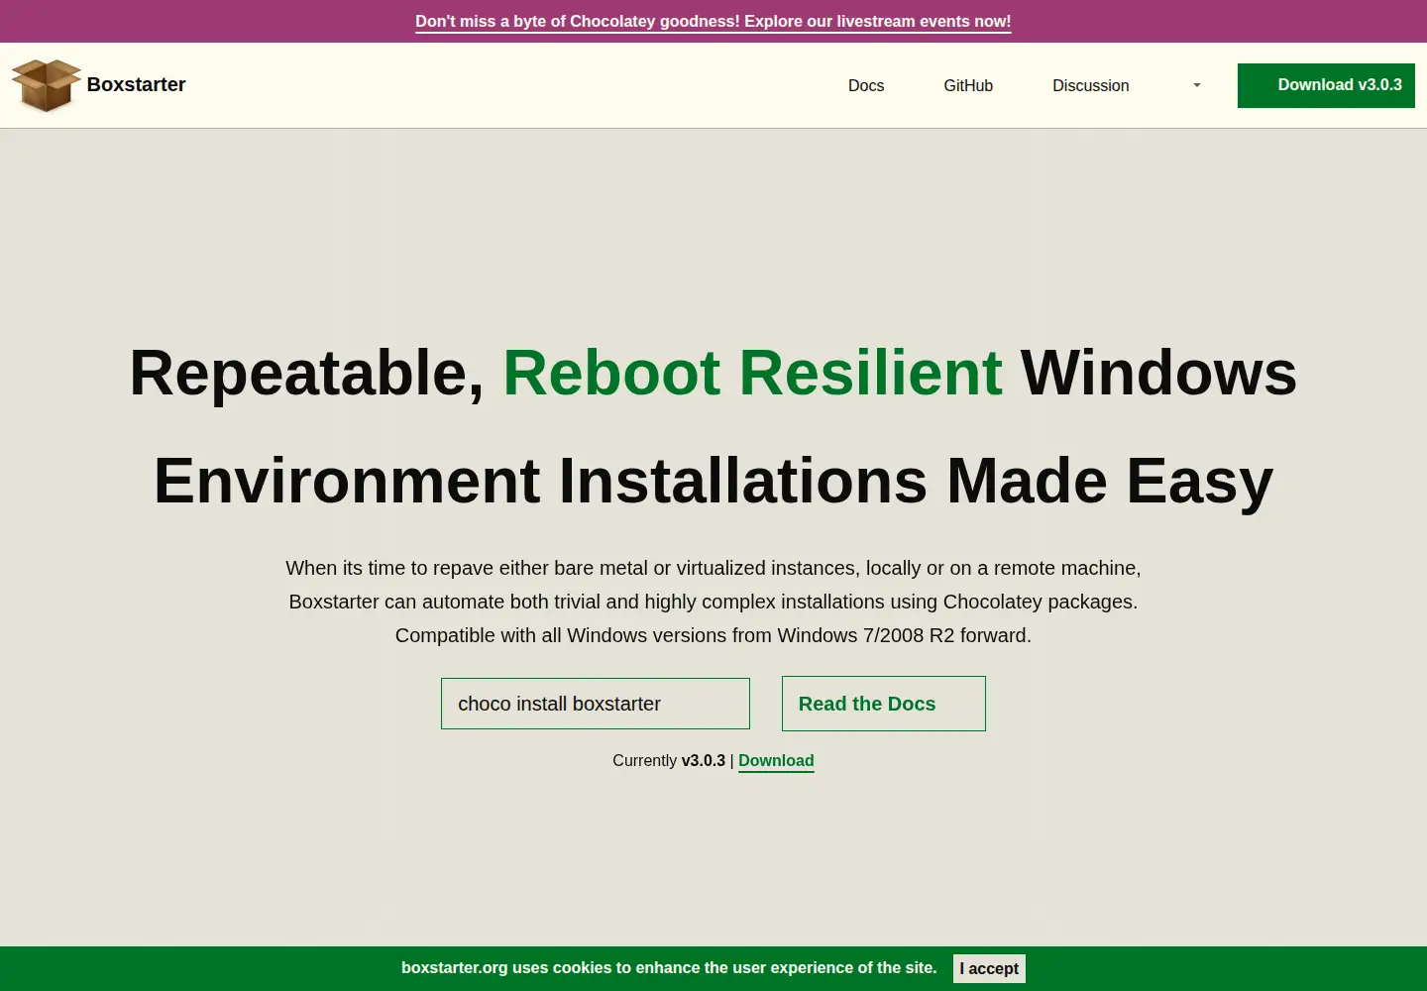Viewport: 1427px width, 991px height.
Task: Click the "Currently v3.0.3" version text
Action: pos(669,761)
